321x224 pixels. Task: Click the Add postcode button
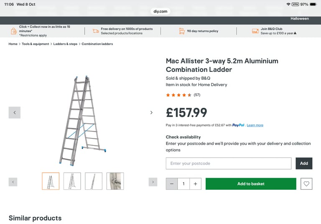click(304, 163)
